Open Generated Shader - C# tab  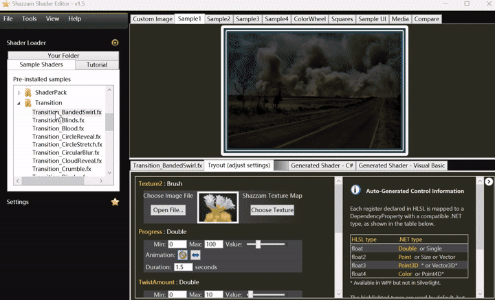pos(322,165)
